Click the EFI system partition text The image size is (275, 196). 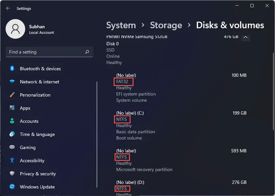click(x=136, y=94)
